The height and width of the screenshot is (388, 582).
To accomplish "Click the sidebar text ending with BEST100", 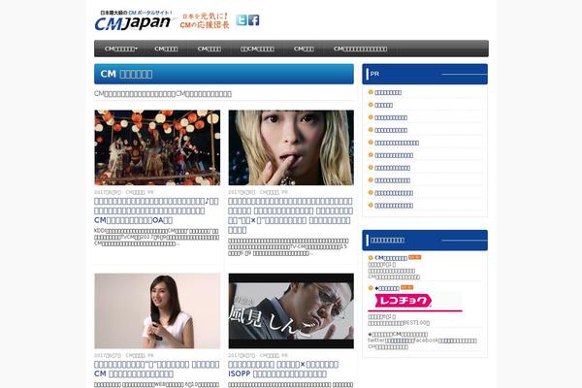I will click(399, 323).
